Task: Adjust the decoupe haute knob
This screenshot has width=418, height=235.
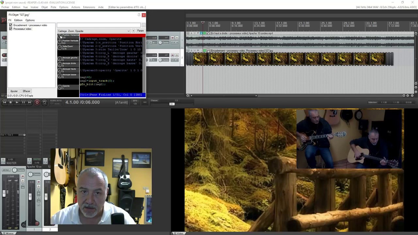Action: tap(60, 70)
